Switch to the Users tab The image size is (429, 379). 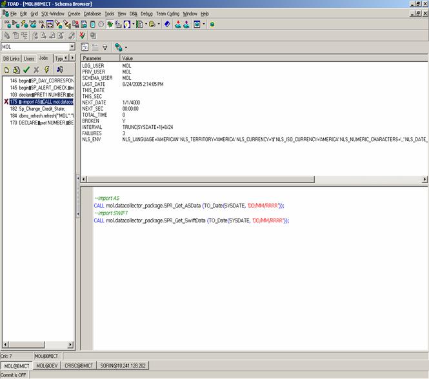[29, 58]
